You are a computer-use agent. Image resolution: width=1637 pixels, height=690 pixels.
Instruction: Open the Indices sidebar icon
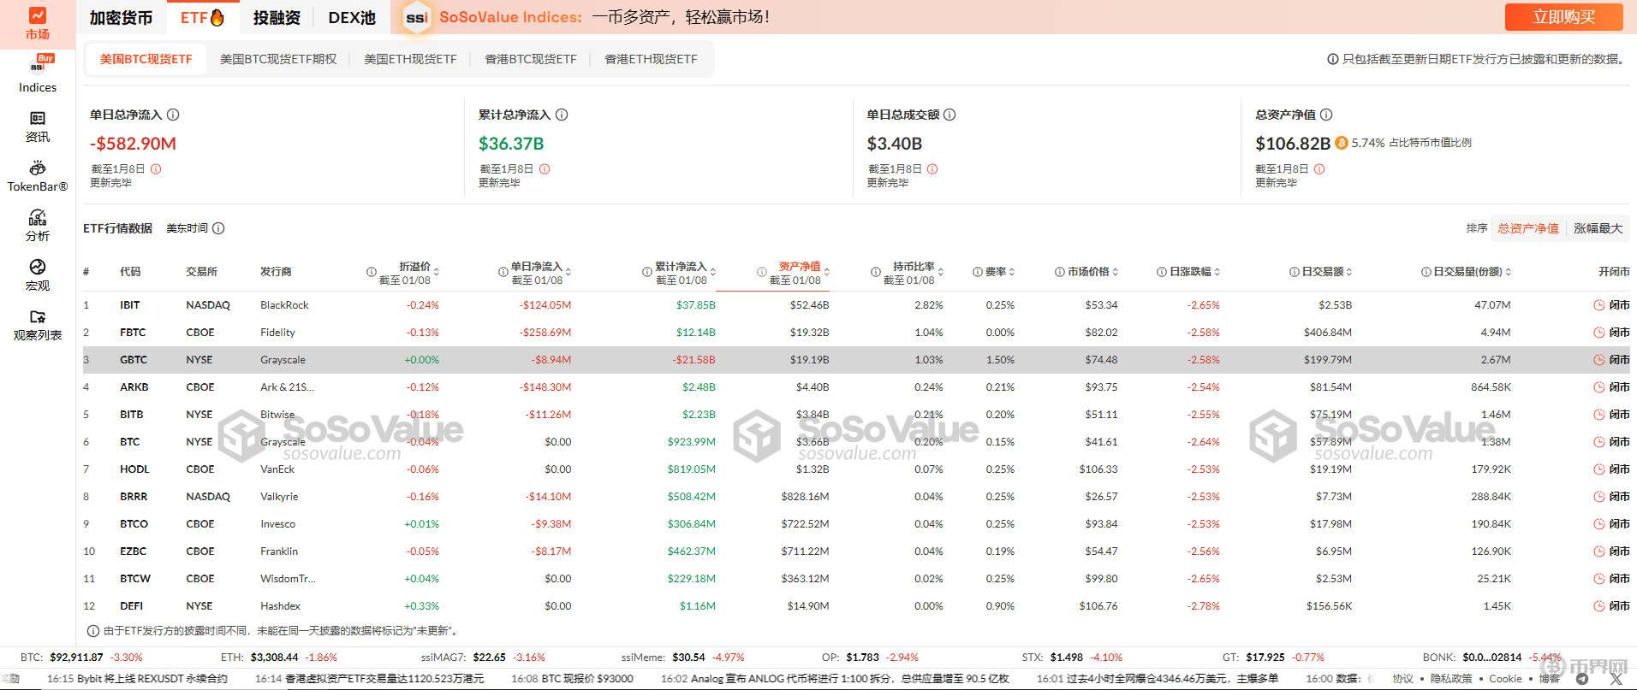38,74
